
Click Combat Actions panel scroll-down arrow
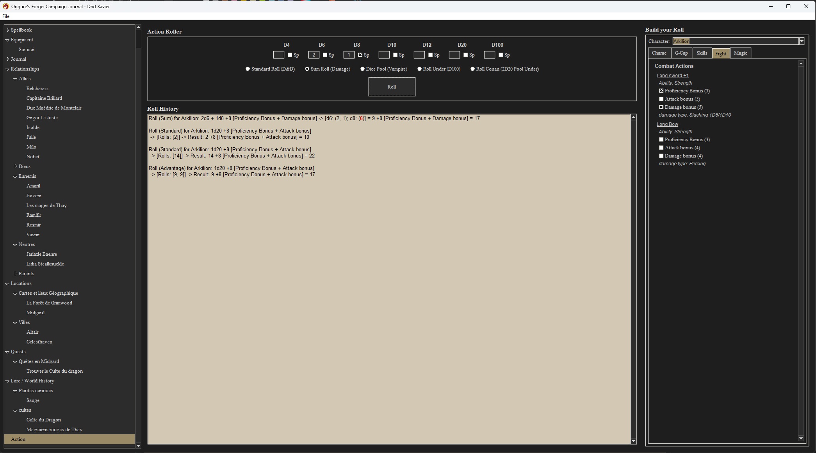pos(801,438)
